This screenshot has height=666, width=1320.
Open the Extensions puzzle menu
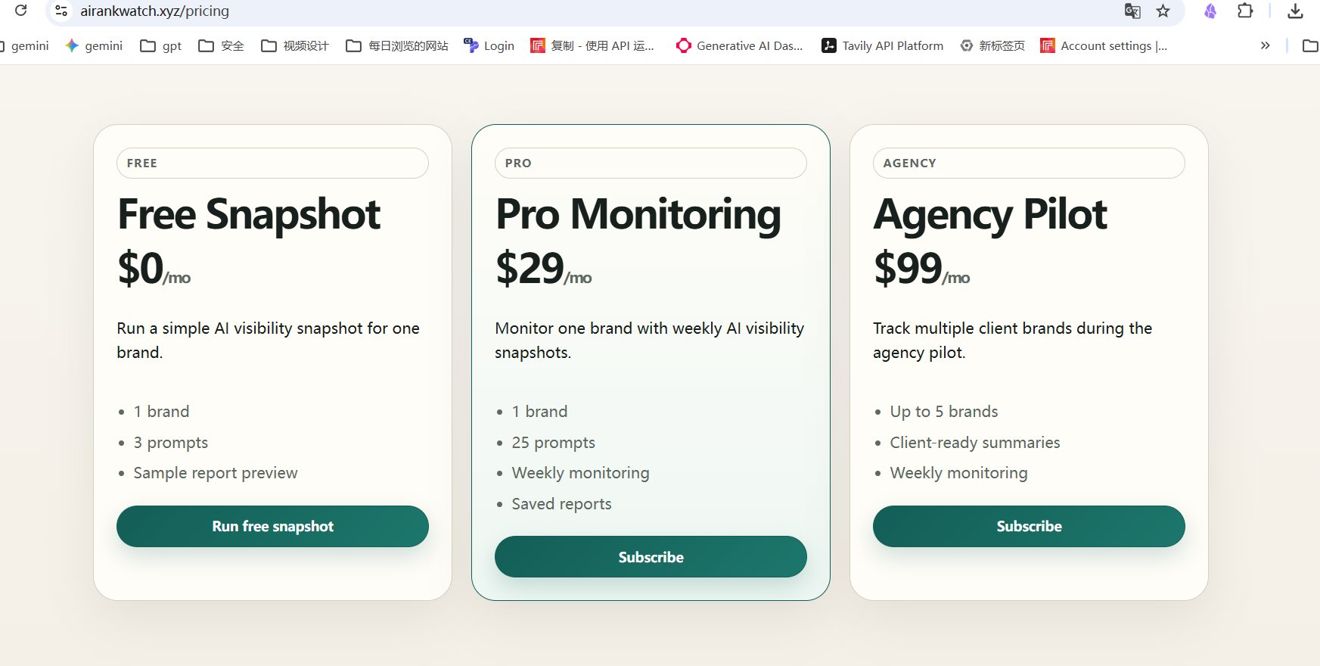pyautogui.click(x=1245, y=11)
